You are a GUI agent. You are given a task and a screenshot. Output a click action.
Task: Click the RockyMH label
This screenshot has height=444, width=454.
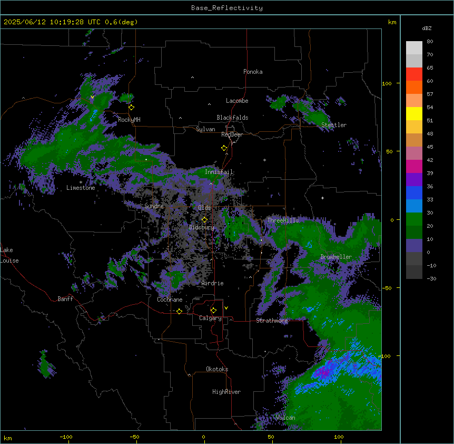[129, 120]
